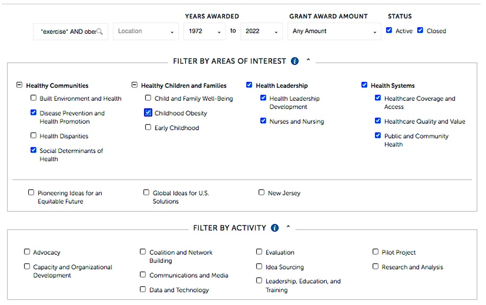Open the Location dropdown
486x305 pixels.
[x=145, y=31]
